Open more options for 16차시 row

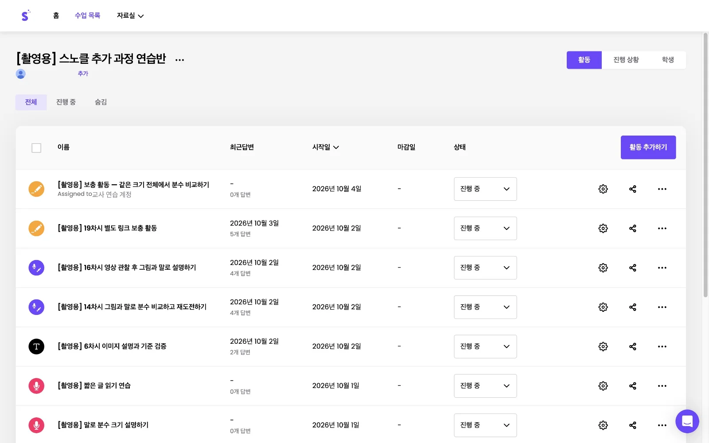pyautogui.click(x=662, y=268)
